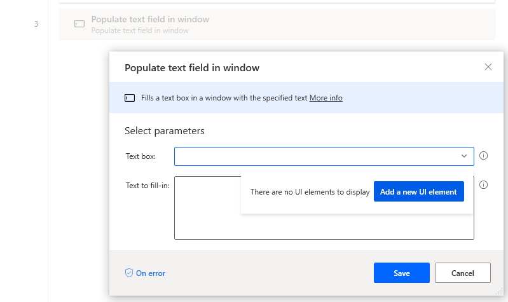Screen dimensions: 508x302
Task: Select the step 3 Populate text field action
Action: tap(277, 24)
